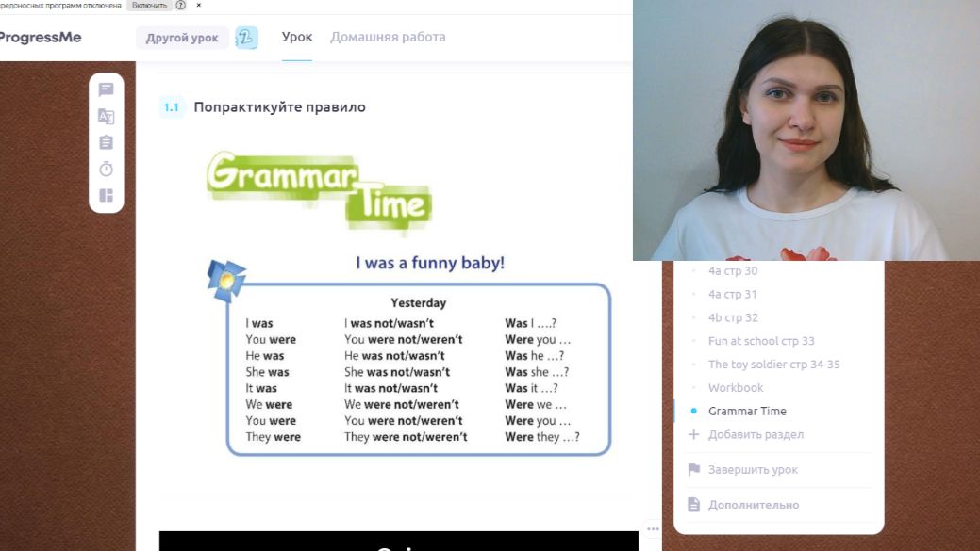Open the layout dashboard icon

click(107, 195)
